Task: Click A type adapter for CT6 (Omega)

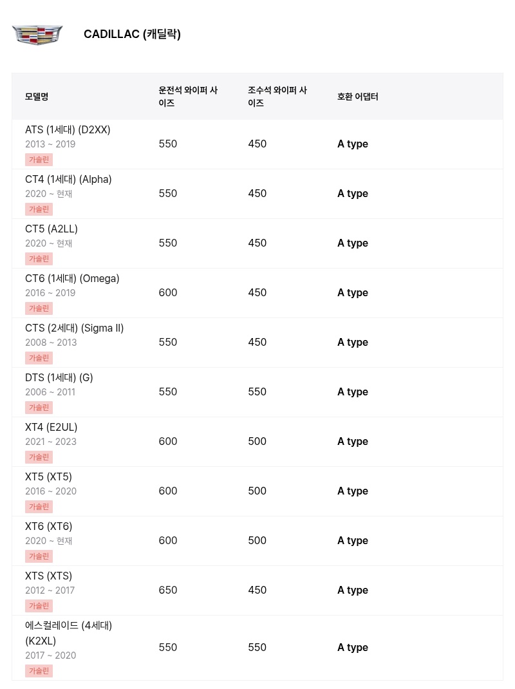Action: [352, 292]
